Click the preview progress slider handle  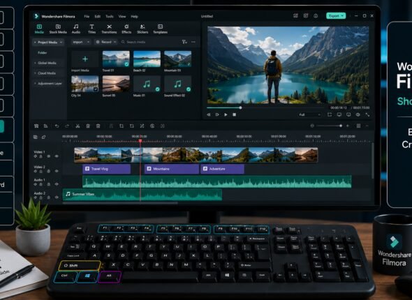(x=240, y=107)
